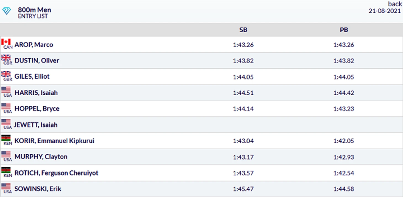Viewport: 403px width, 197px height.
Task: Click the blue diamond league logo icon
Action: coord(6,11)
